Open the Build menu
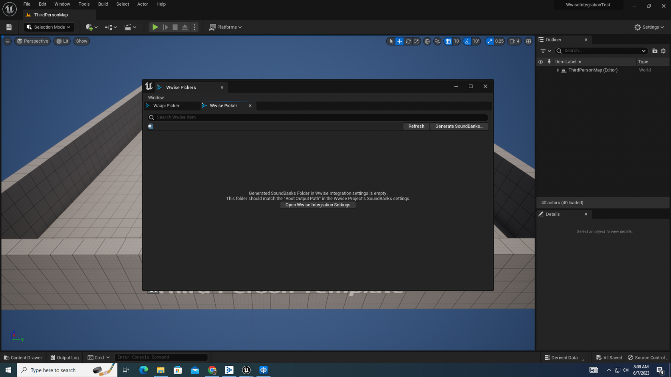 (103, 4)
